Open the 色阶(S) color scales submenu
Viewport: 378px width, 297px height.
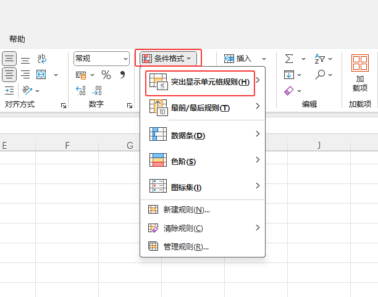pyautogui.click(x=183, y=161)
